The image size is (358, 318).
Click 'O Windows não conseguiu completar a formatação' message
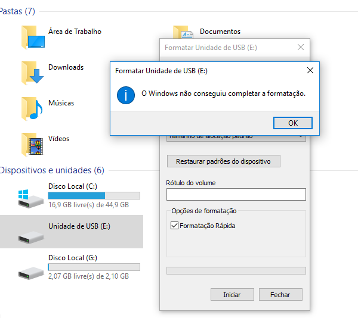point(223,93)
